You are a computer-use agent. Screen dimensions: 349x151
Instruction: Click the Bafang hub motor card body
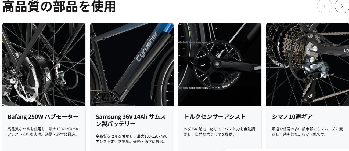click(x=44, y=129)
